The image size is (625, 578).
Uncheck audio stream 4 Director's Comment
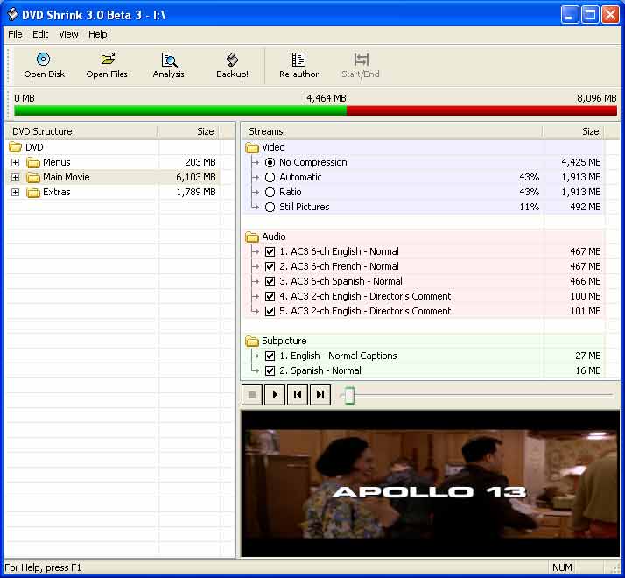[270, 296]
